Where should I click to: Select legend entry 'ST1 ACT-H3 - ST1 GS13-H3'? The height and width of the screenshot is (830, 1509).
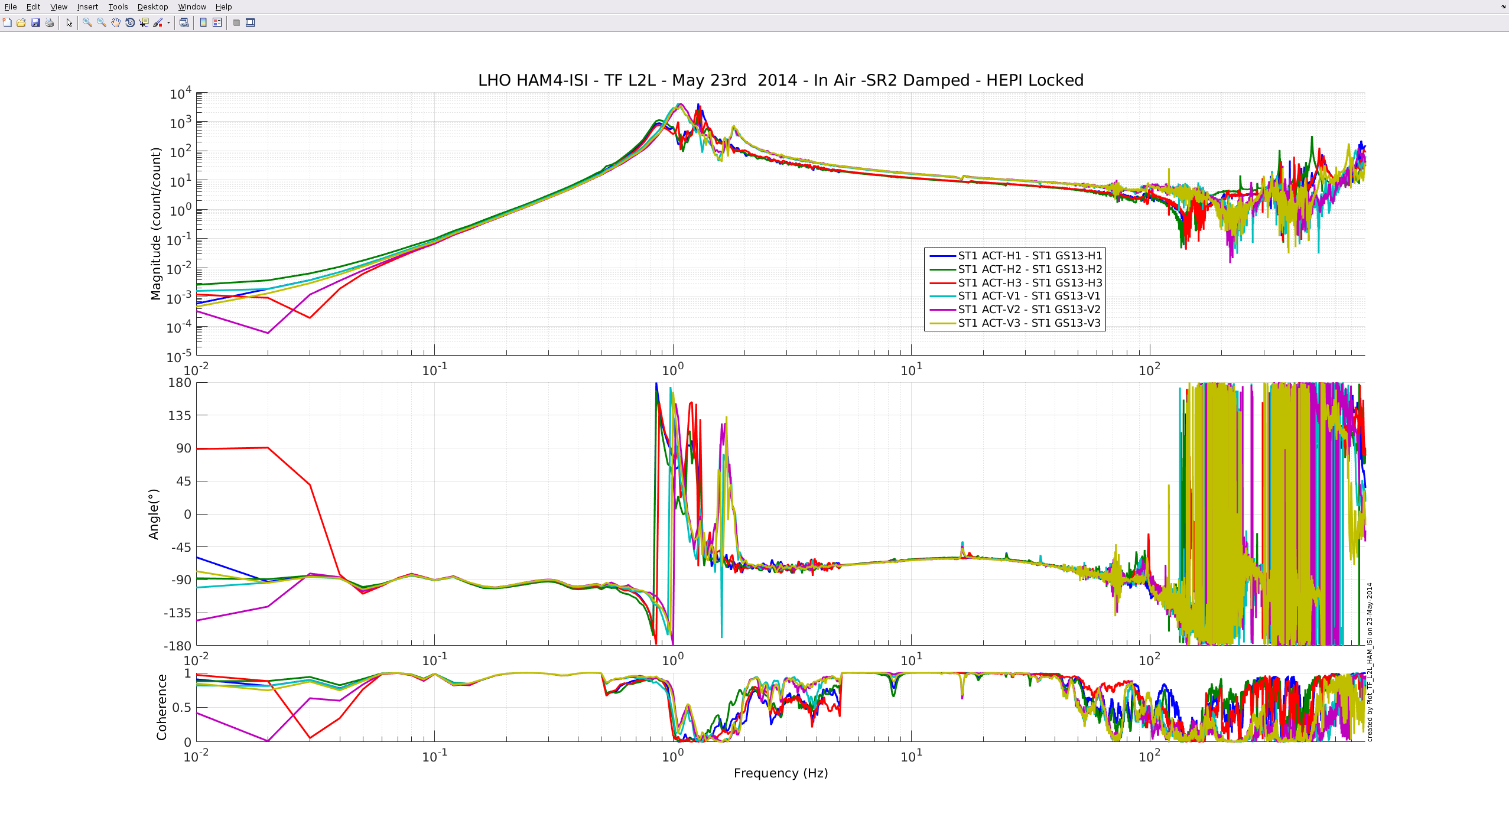coord(1030,282)
